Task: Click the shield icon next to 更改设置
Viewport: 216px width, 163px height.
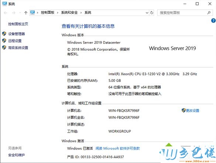Action: (x=184, y=110)
